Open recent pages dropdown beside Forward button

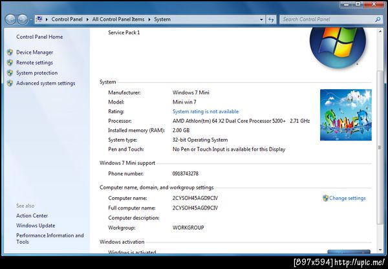pos(31,19)
